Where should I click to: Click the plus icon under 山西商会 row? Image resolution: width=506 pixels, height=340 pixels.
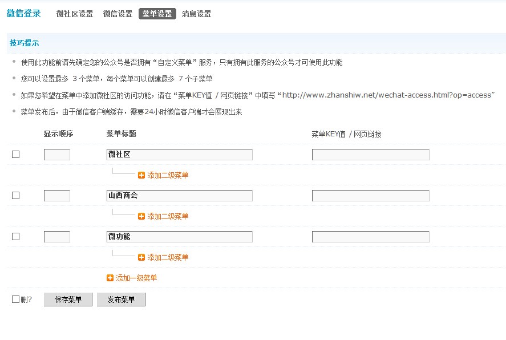(141, 216)
